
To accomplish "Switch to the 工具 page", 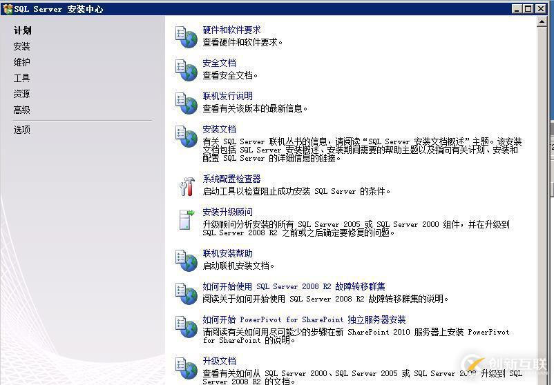I will (x=22, y=78).
